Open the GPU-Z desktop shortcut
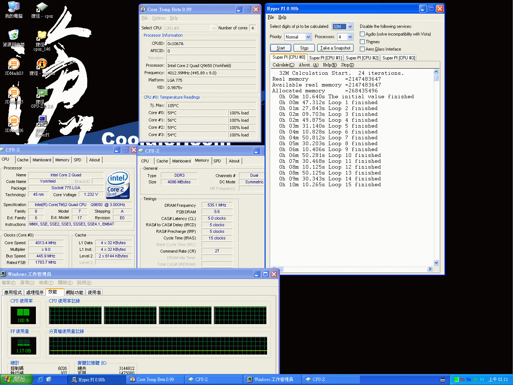Viewport: 513px width, 385px height. coord(42,94)
